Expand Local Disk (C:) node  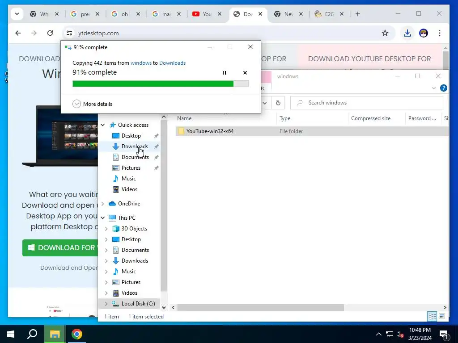[106, 304]
